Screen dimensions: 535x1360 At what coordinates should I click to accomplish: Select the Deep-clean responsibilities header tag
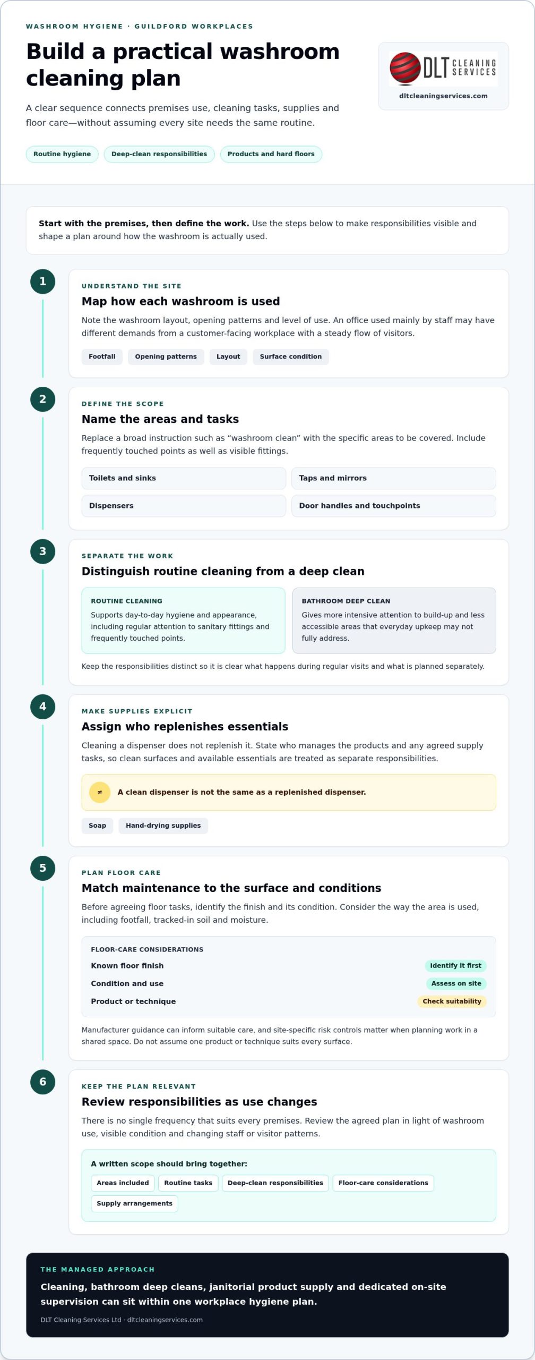(159, 154)
